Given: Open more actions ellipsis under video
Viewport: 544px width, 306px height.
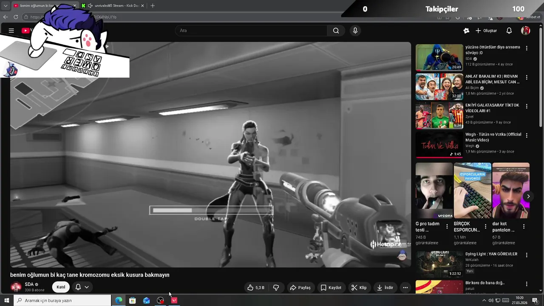Looking at the screenshot, I should point(405,288).
